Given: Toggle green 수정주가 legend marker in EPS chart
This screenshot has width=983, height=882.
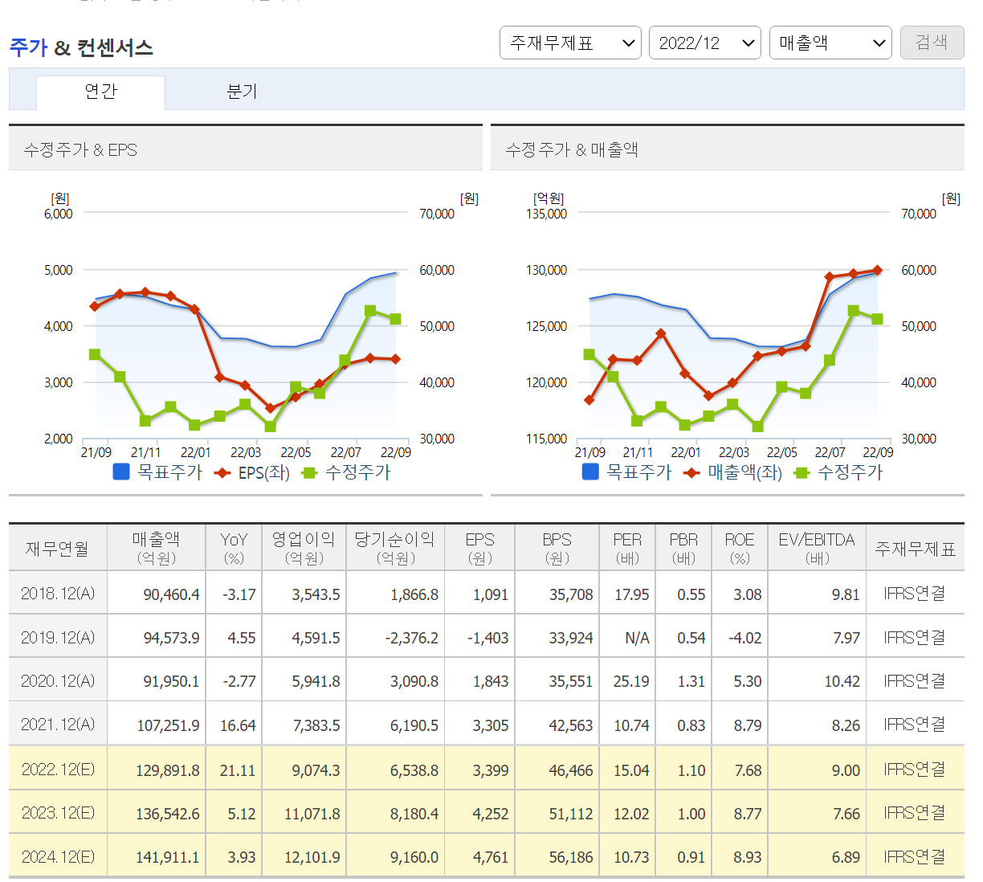Looking at the screenshot, I should click(309, 473).
